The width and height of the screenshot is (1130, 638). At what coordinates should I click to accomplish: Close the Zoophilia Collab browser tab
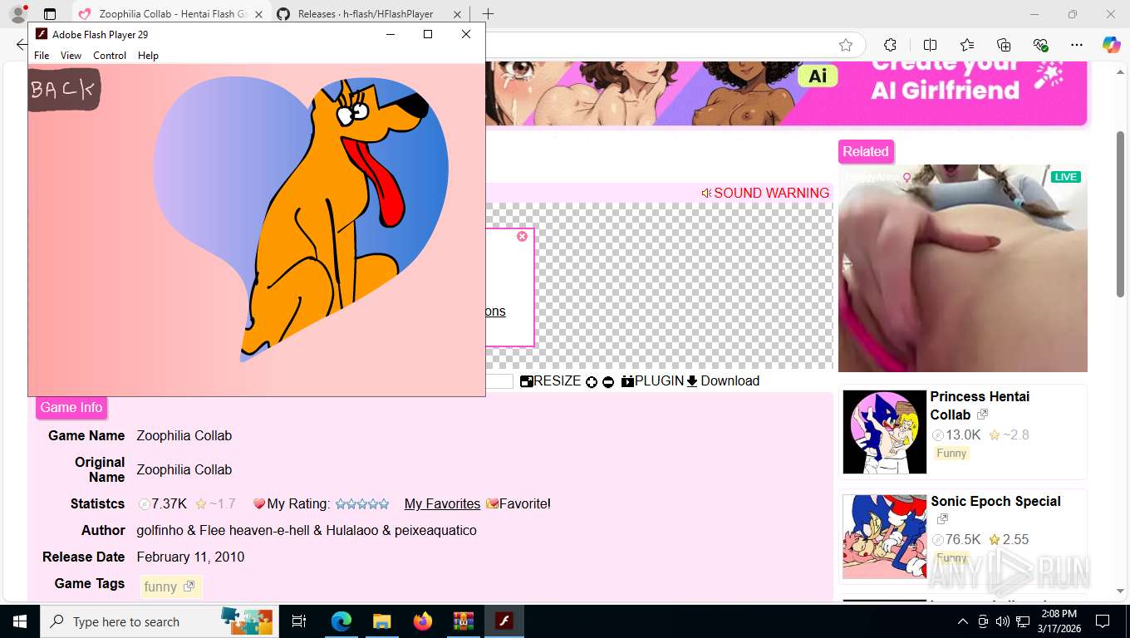point(258,14)
